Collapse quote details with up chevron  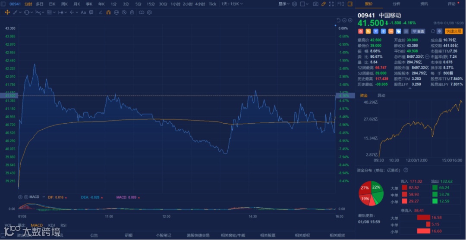[x=410, y=88]
